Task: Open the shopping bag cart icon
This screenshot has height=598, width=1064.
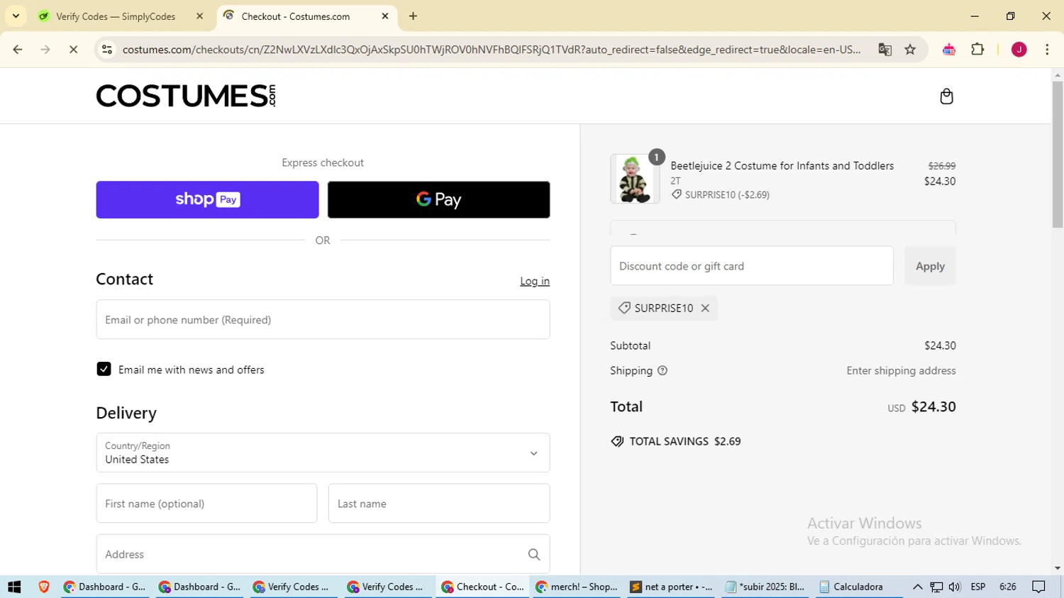Action: (946, 96)
